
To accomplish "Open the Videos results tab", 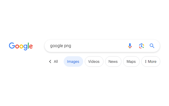I will point(94,61).
